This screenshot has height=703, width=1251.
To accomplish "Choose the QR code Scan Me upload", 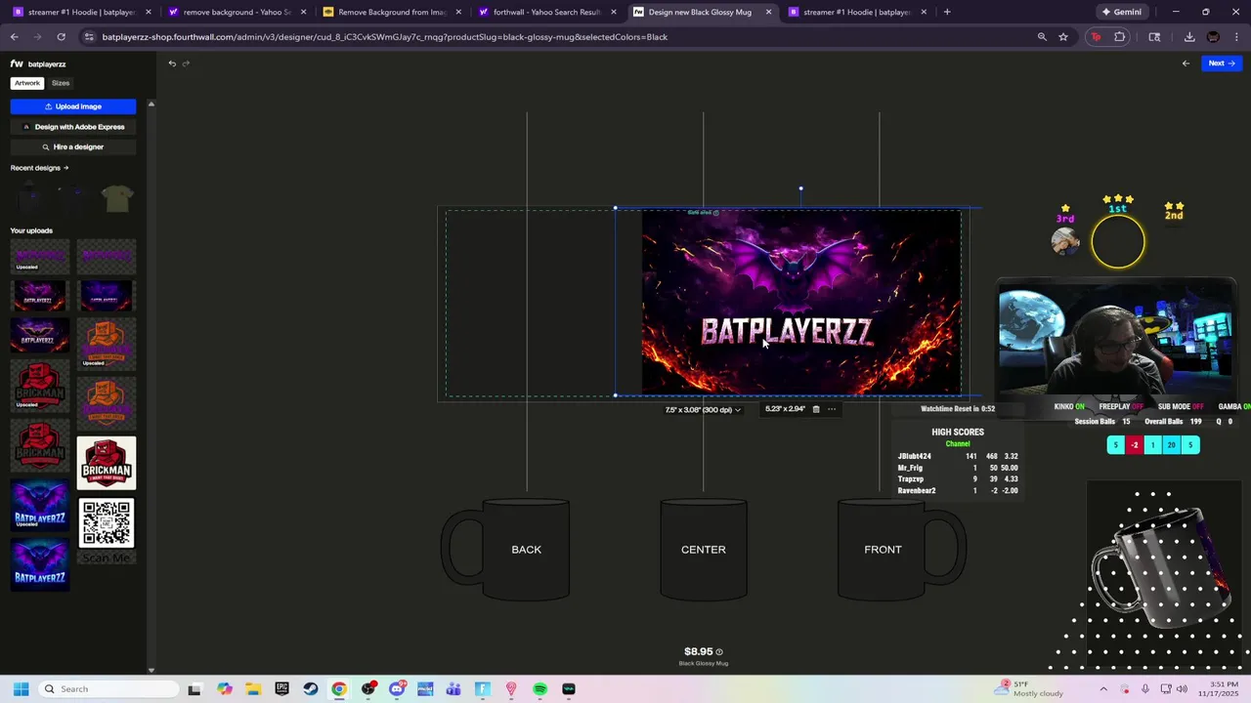I will coord(107,530).
